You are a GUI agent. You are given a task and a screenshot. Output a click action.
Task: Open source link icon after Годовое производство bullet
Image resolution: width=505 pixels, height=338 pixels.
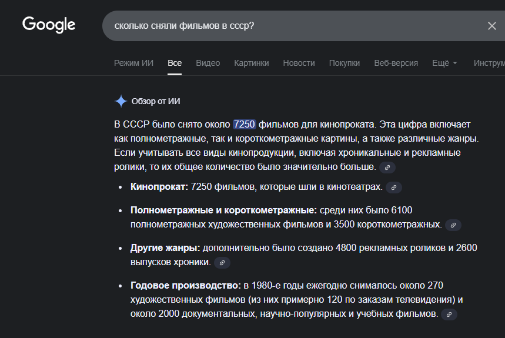click(x=449, y=314)
